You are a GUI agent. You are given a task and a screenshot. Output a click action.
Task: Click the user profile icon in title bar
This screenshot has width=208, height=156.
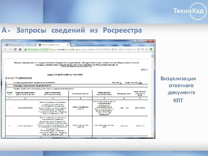134,41
